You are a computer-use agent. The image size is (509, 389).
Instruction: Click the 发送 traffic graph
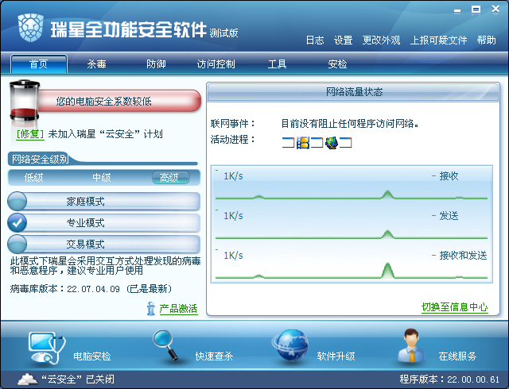tap(352, 224)
